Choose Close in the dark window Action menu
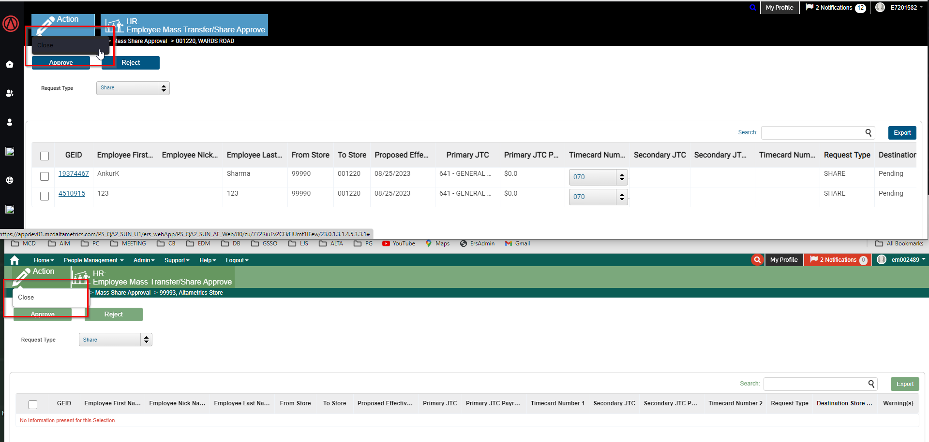This screenshot has width=929, height=442. [71, 45]
